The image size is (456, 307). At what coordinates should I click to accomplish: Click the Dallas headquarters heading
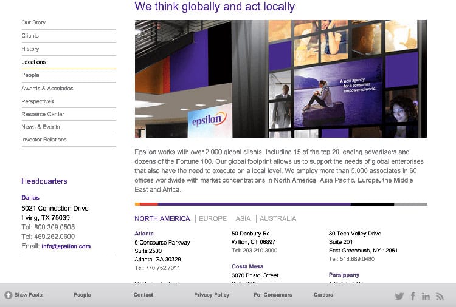click(30, 198)
